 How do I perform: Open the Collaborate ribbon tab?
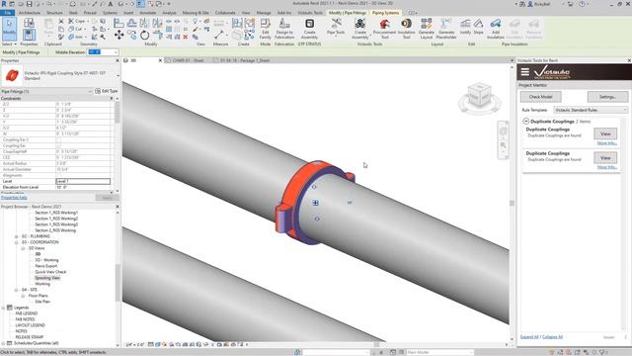pyautogui.click(x=225, y=13)
